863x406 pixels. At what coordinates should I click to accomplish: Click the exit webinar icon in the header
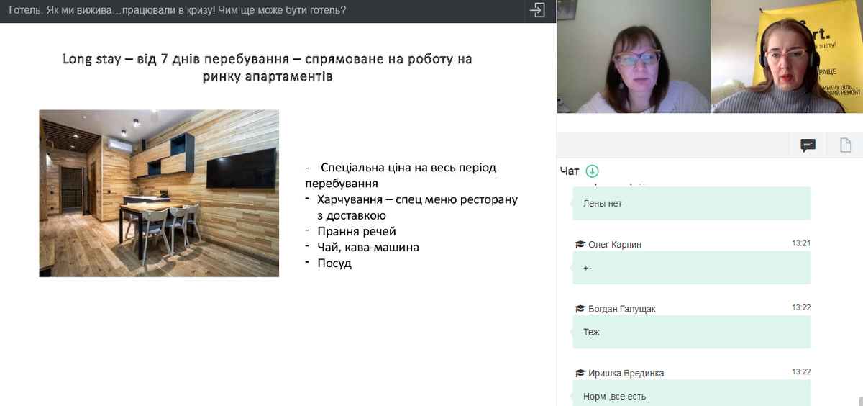coord(537,11)
